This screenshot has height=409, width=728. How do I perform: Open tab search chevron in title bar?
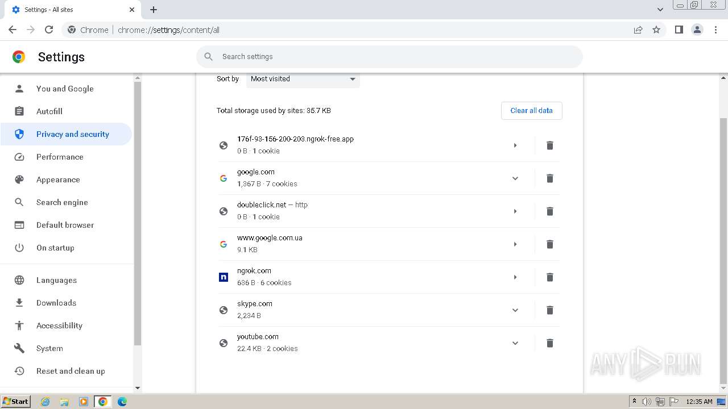pos(660,10)
